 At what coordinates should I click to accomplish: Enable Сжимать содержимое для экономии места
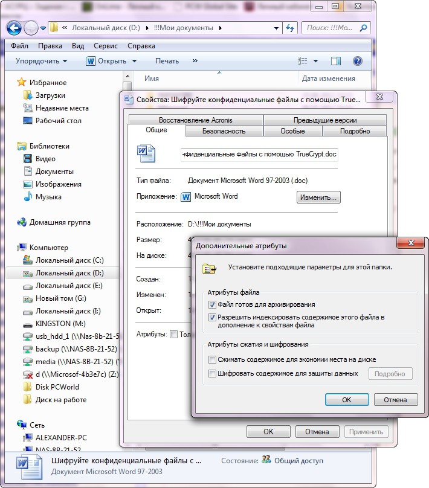(x=212, y=359)
